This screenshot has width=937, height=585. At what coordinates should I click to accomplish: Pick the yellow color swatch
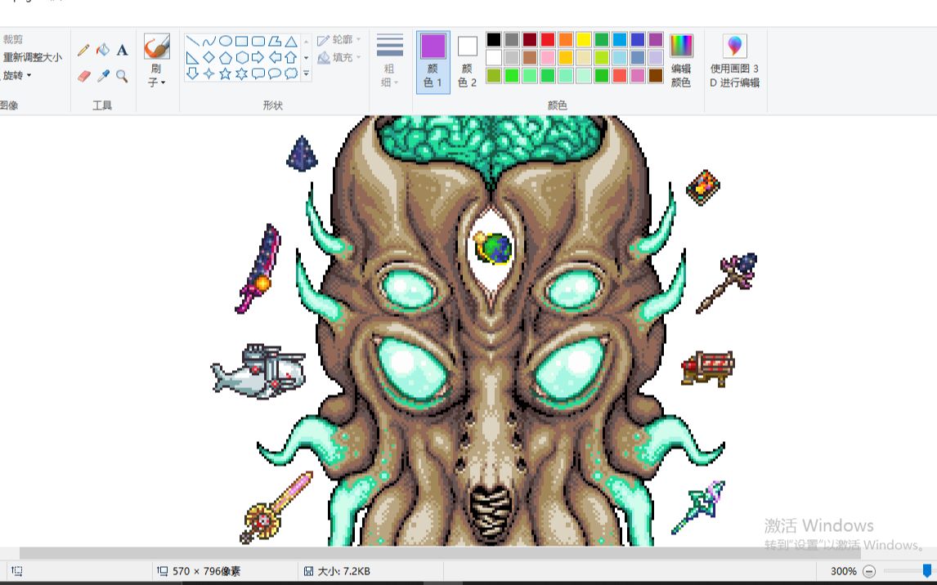tap(583, 39)
